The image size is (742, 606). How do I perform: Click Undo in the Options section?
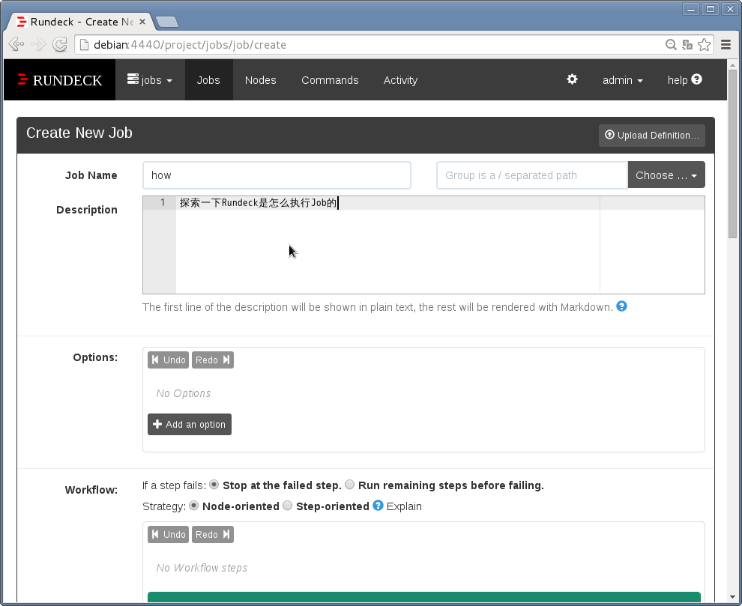pyautogui.click(x=169, y=360)
